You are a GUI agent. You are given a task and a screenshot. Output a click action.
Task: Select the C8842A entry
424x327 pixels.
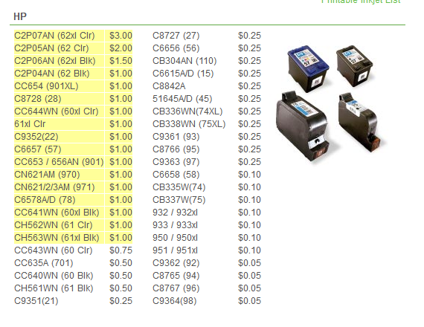tap(169, 86)
